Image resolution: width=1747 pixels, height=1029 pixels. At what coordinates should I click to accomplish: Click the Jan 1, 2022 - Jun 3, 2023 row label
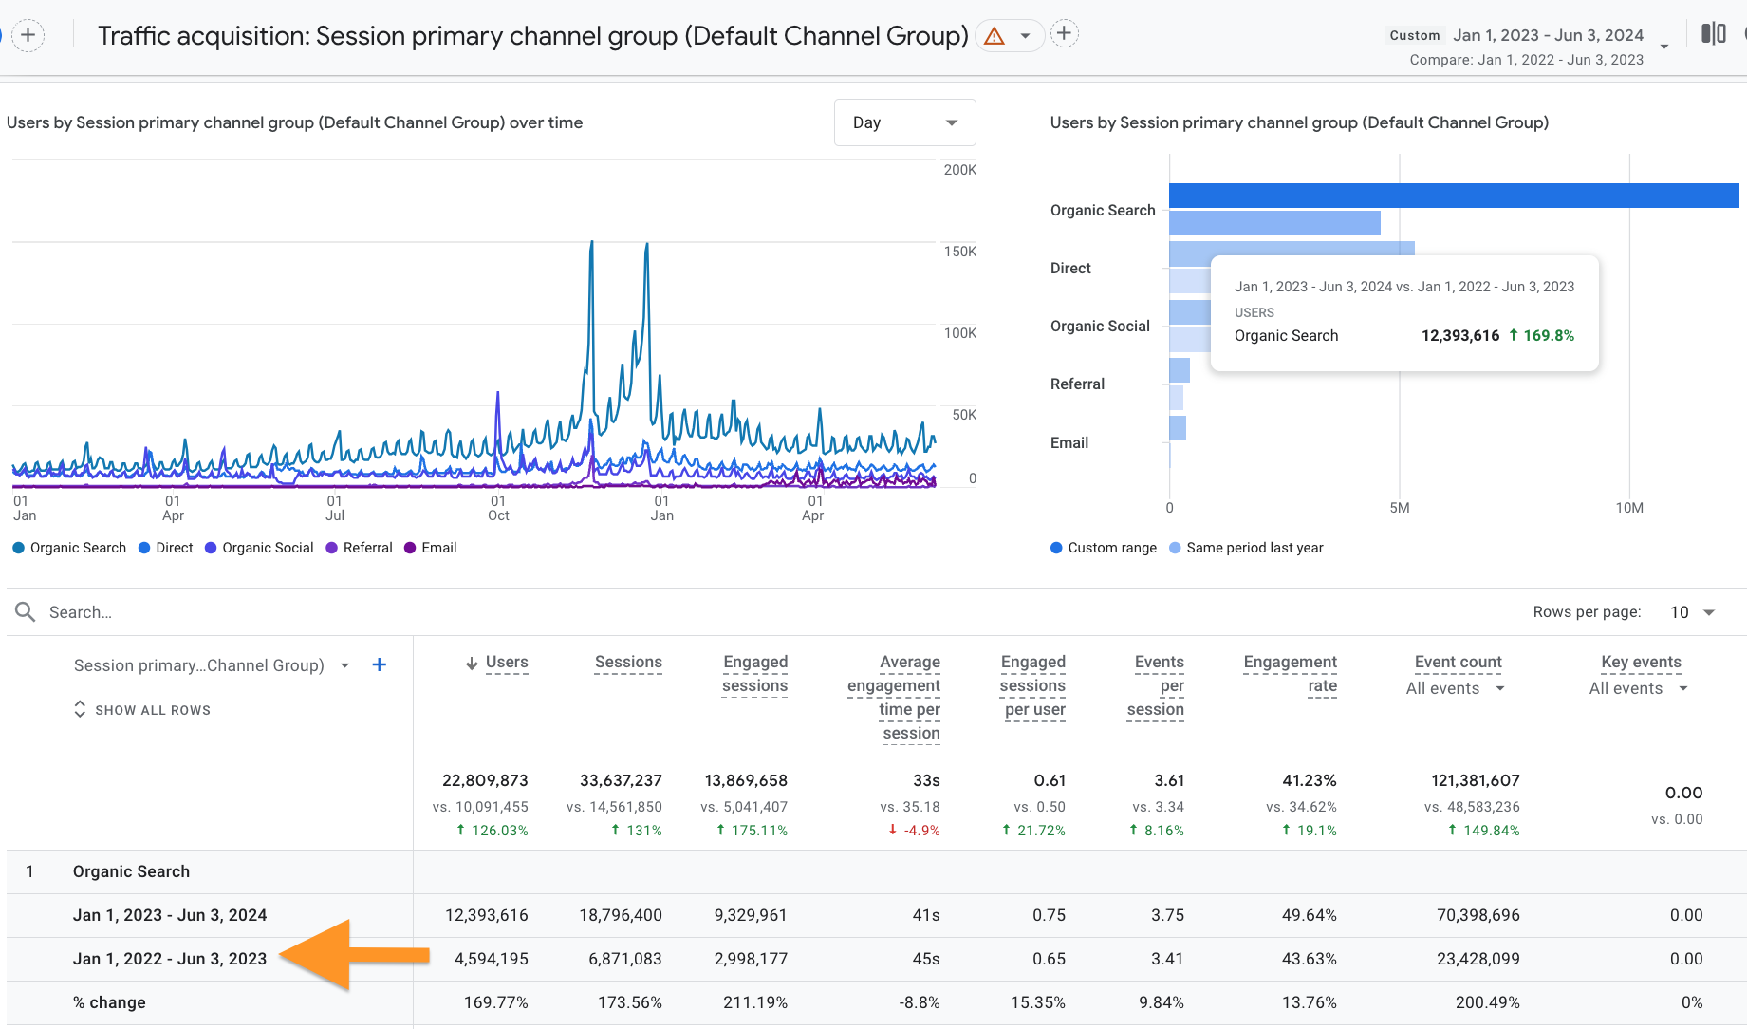pyautogui.click(x=170, y=959)
